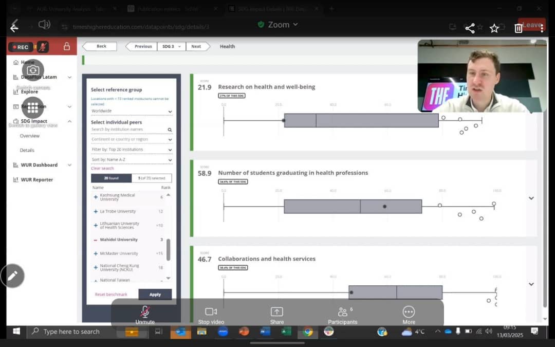This screenshot has height=347, width=555.
Task: Collapse the SDG Impact sidebar section
Action: click(70, 121)
